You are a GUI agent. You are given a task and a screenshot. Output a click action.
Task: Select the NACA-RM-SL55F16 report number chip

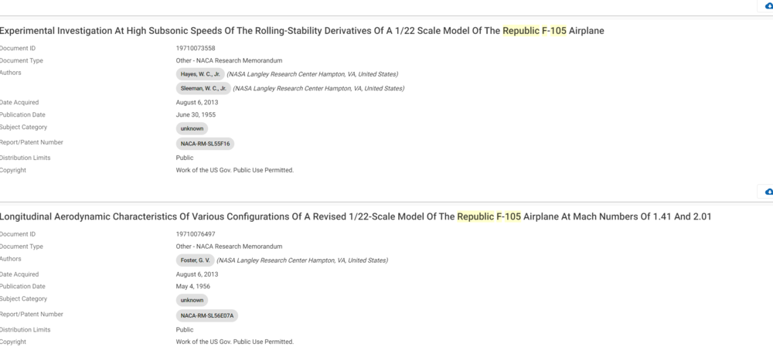point(205,144)
